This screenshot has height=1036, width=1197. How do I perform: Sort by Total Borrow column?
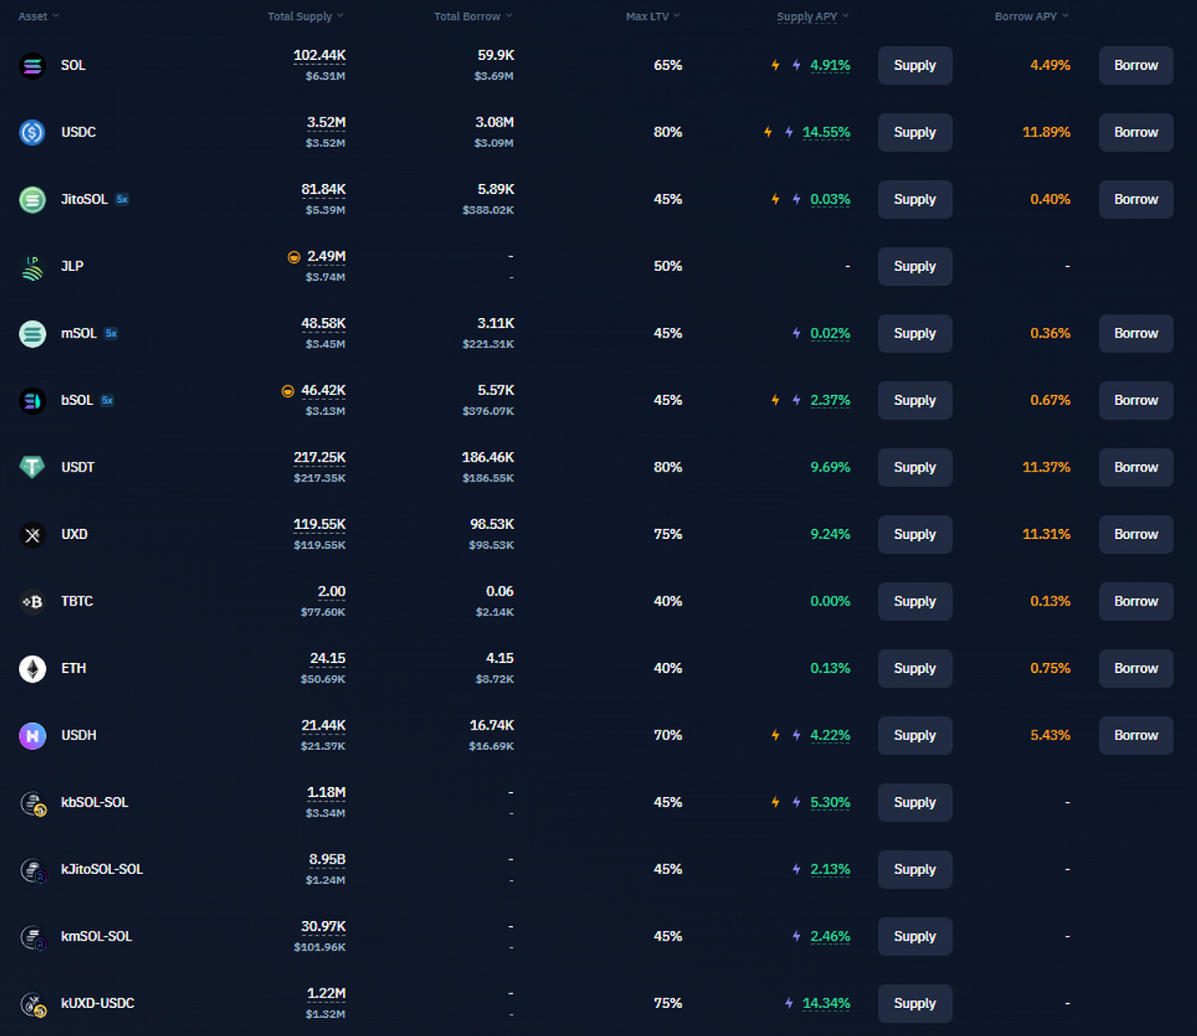click(474, 16)
